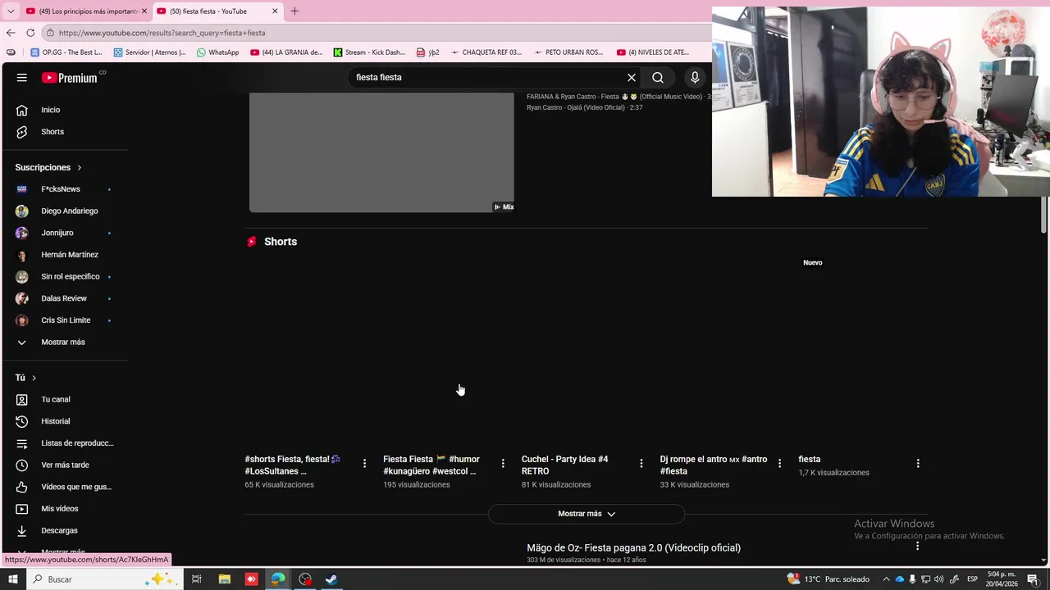
Task: Show hidden system tray icons
Action: [886, 579]
